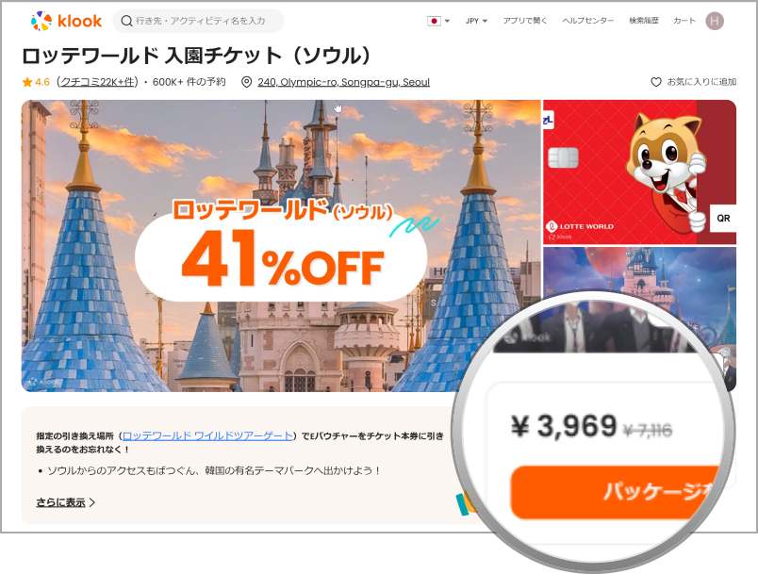Viewport: 758px width, 574px height.
Task: Open the main castle 41%OFF image
Action: [x=281, y=246]
